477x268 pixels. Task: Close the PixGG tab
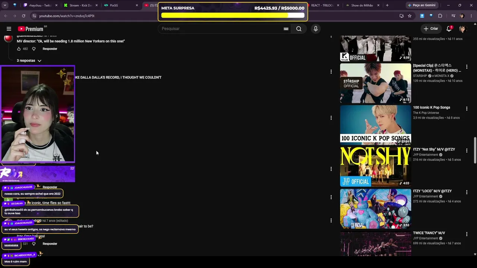[137, 5]
